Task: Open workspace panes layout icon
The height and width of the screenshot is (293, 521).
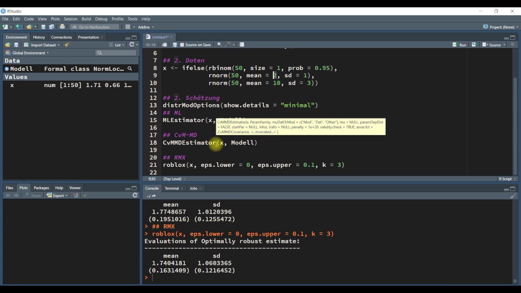Action: coord(128,27)
